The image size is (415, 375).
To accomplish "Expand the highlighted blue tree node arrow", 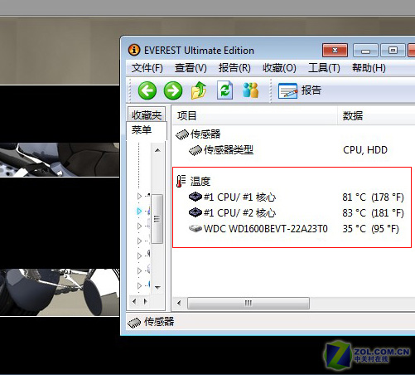I will tap(139, 212).
